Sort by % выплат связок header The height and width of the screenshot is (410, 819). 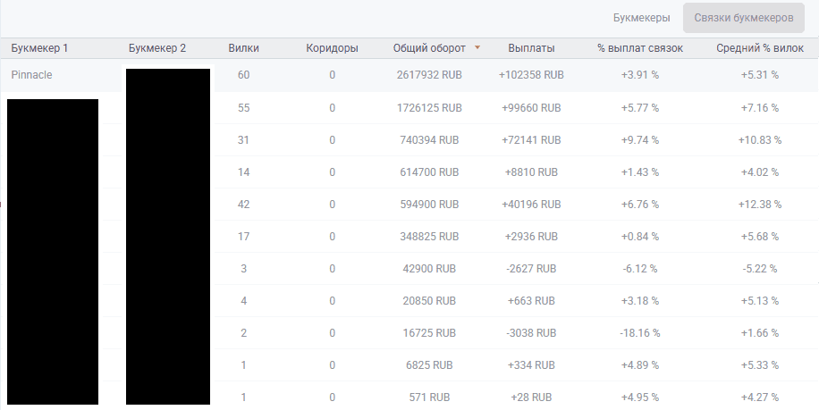click(640, 48)
